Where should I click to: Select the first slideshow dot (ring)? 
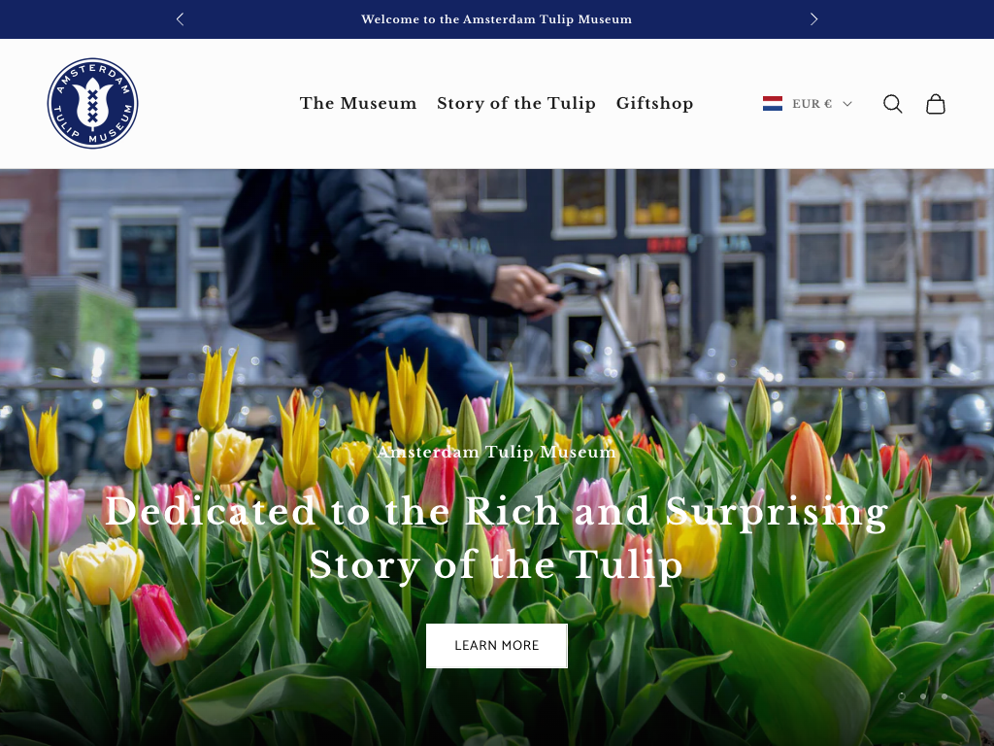(x=902, y=695)
